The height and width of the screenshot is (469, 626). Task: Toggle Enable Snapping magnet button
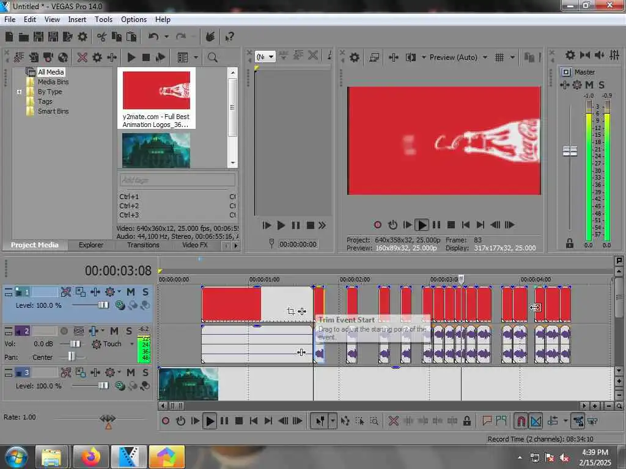[x=521, y=421]
